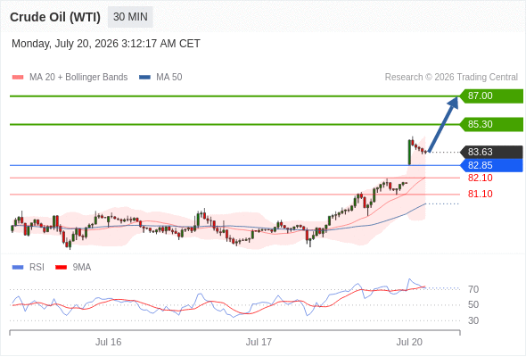The height and width of the screenshot is (357, 526).
Task: Click the 30 MIN timeframe button
Action: point(130,17)
